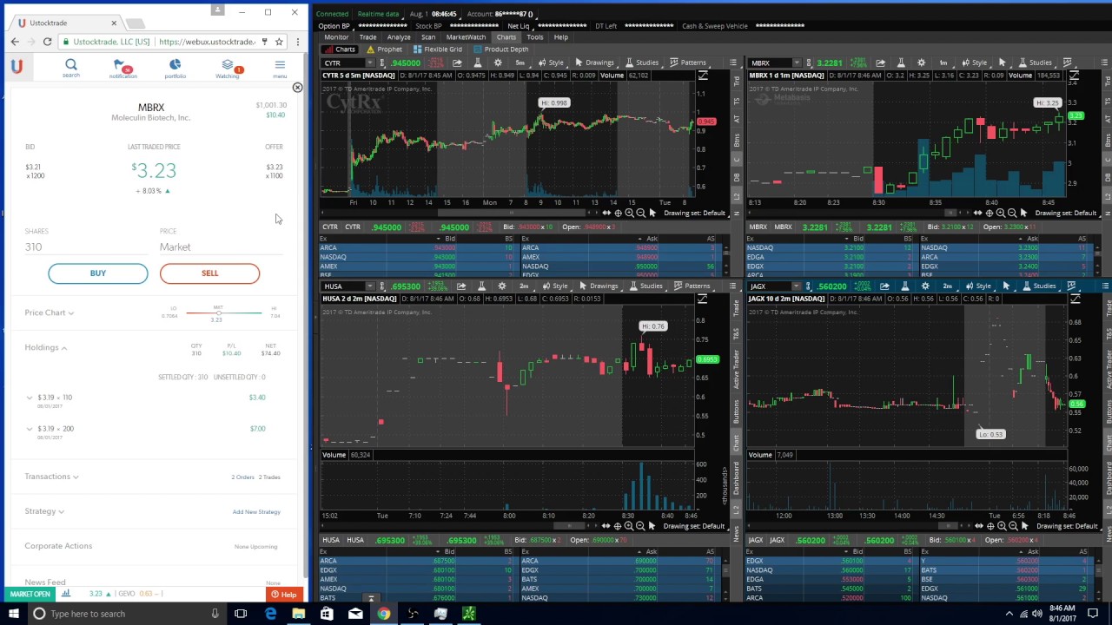Viewport: 1112px width, 625px height.
Task: Open the MarketWatch tab
Action: (x=466, y=37)
